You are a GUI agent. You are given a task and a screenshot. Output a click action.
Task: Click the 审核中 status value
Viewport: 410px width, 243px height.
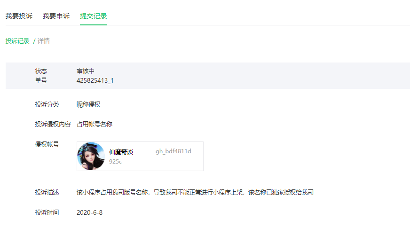(x=86, y=71)
